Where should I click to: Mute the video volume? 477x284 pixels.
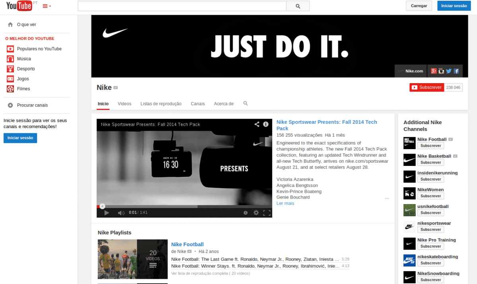click(121, 212)
